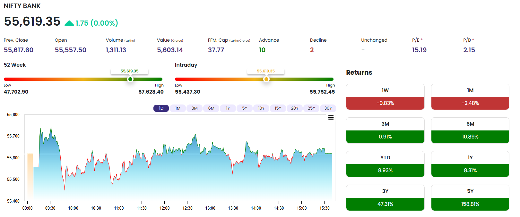This screenshot has height=217, width=520.
Task: Click the Intraday range slider marker
Action: point(266,79)
